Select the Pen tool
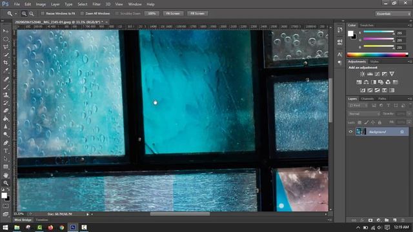This screenshot has height=232, width=413. tap(6, 143)
